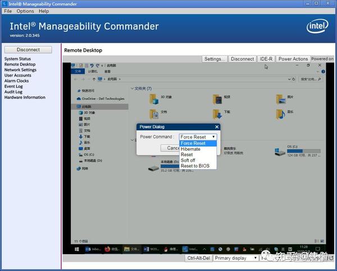Click the left-panel Disconnect button
This screenshot has height=271, width=337.
pos(28,49)
